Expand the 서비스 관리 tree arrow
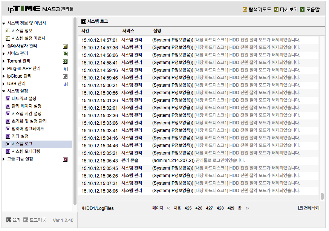 (3, 54)
